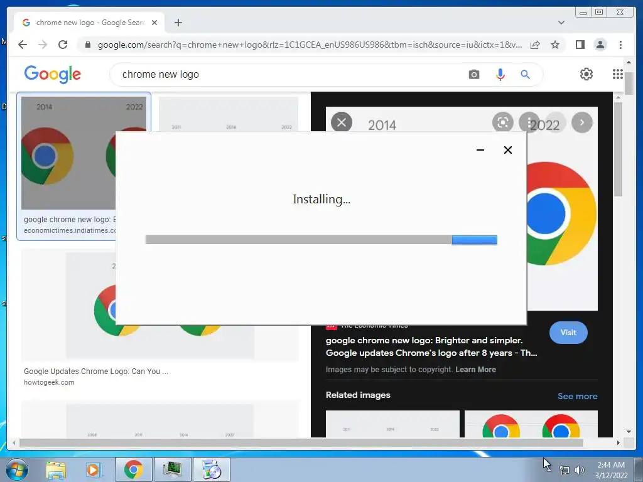Search inside image with Lens icon
Image resolution: width=643 pixels, height=482 pixels.
(x=503, y=122)
